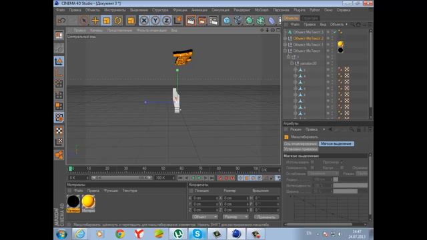Select Points mode icon
427x240 pixels.
click(59, 84)
